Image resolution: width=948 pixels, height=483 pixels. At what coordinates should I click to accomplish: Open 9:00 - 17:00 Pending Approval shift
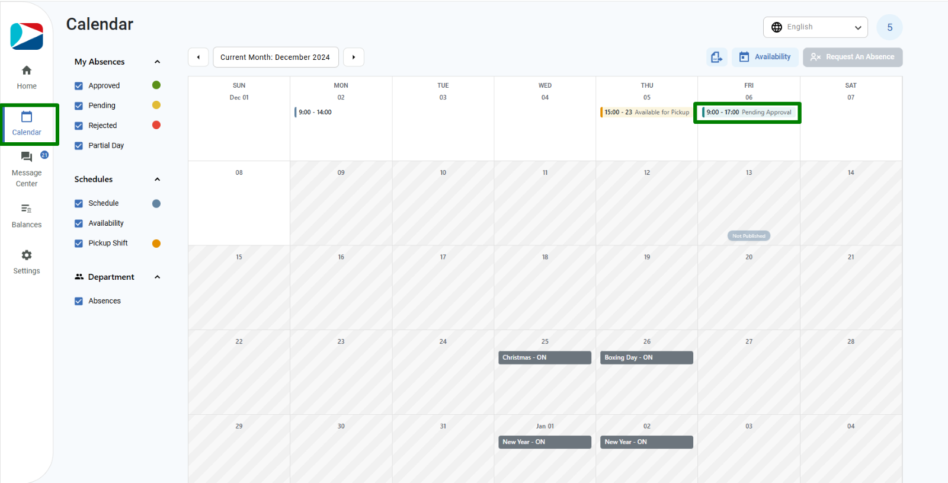[748, 112]
